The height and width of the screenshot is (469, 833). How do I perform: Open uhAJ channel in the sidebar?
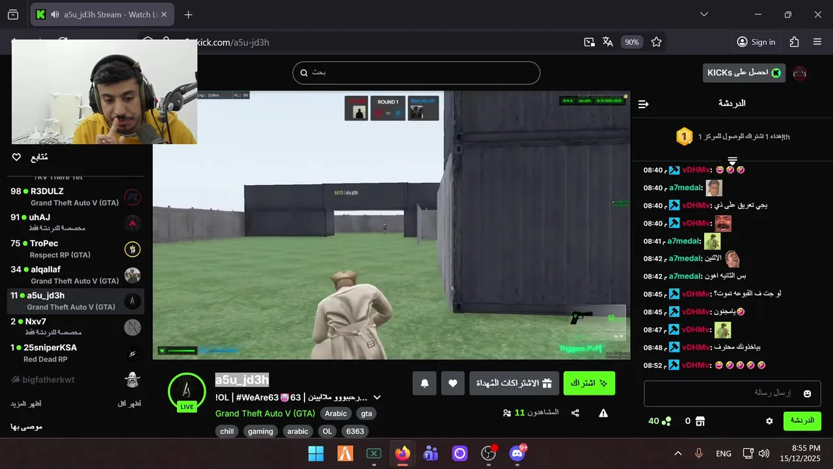tap(75, 223)
